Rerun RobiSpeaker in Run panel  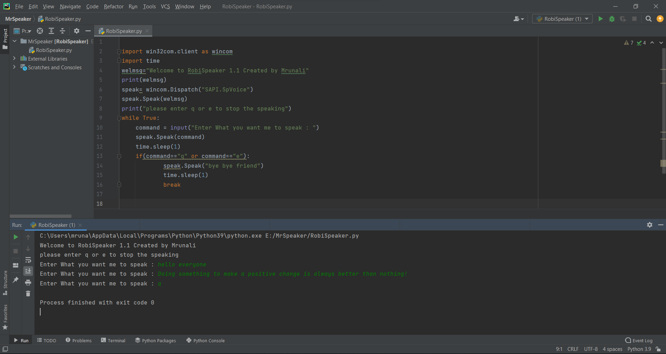point(16,237)
